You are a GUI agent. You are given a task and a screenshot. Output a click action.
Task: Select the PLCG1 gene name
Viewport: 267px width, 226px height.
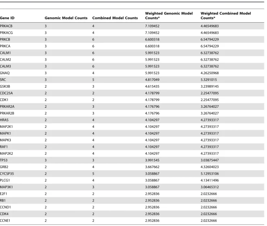pyautogui.click(x=5, y=180)
